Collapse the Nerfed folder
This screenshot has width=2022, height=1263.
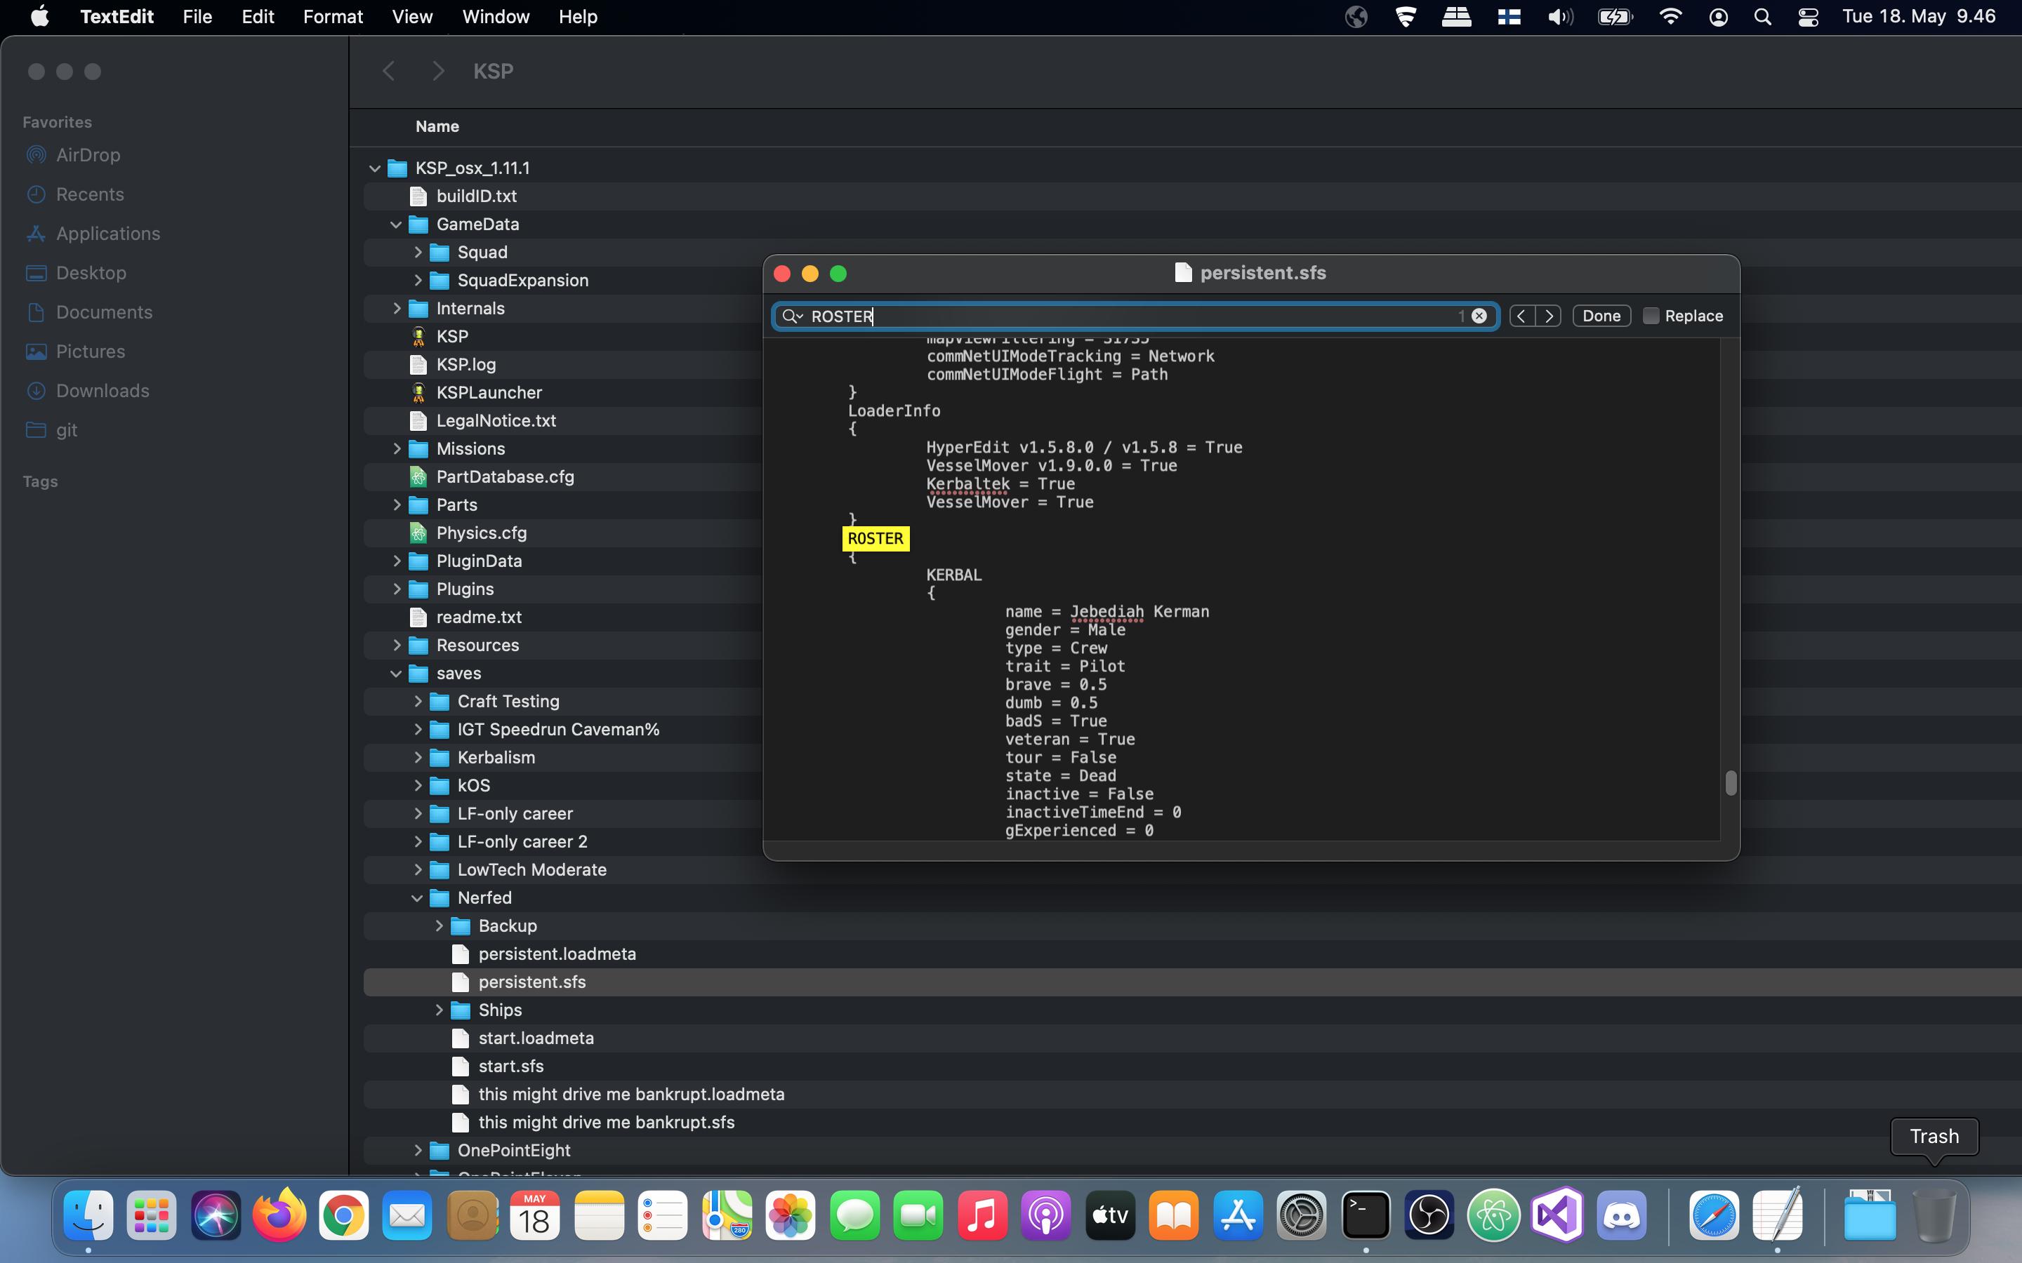417,898
